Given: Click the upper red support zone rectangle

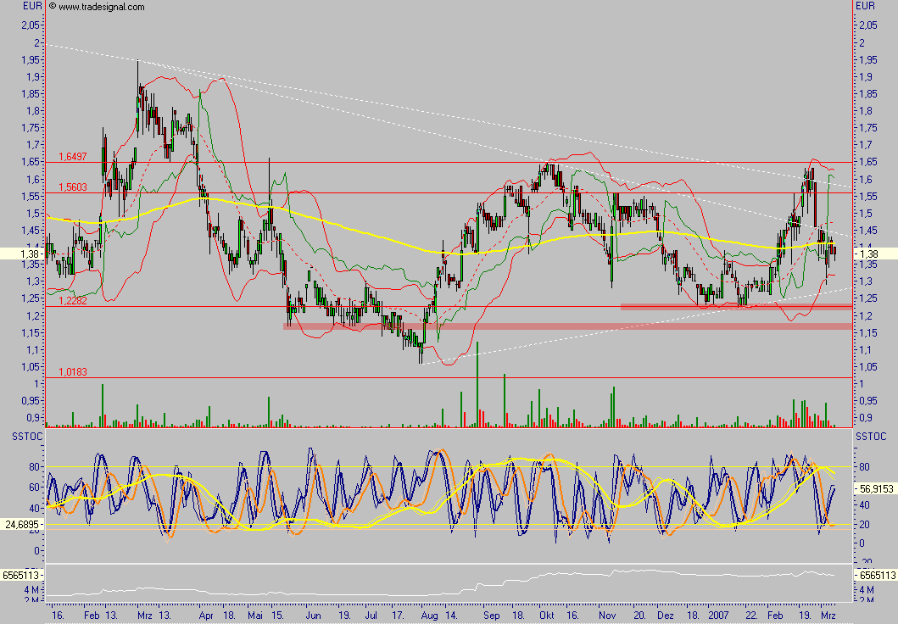Looking at the screenshot, I should [735, 307].
